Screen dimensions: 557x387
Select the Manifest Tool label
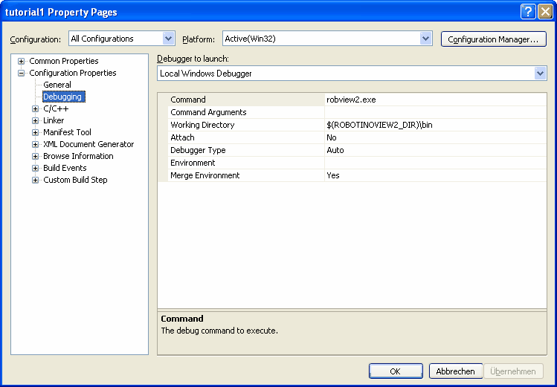coord(67,132)
